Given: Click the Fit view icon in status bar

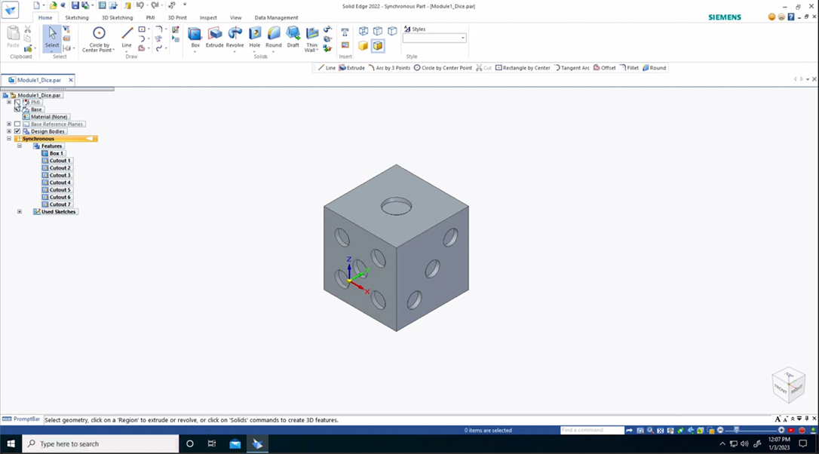Looking at the screenshot, I should tap(660, 431).
